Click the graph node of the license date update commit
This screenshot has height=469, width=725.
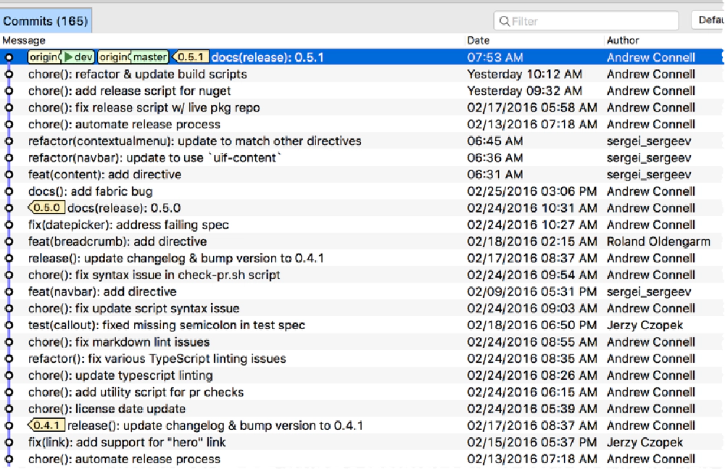pos(9,409)
